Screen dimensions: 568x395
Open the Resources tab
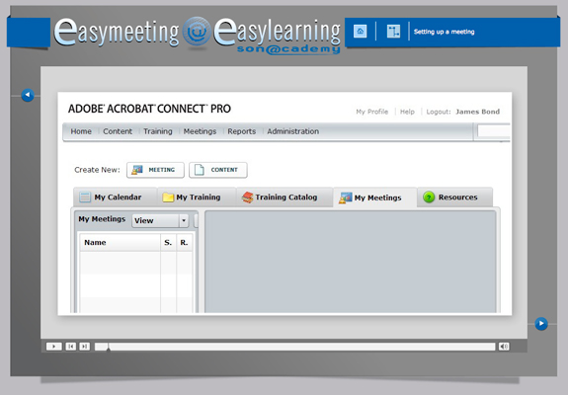(455, 197)
